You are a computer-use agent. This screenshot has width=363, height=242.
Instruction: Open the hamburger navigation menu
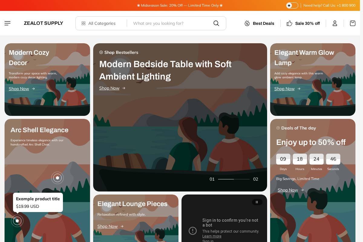point(8,23)
